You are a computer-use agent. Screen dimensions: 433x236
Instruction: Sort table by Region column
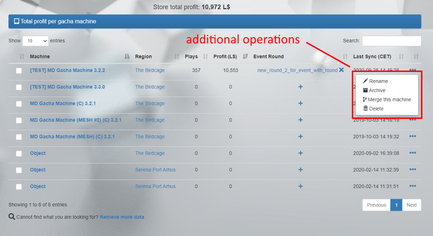point(144,56)
